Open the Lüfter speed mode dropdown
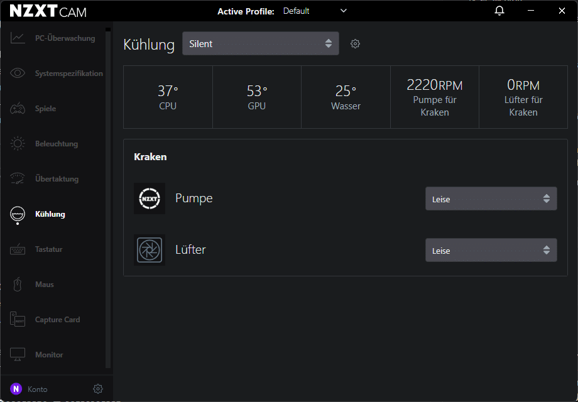Screen dimensions: 578x402 (491, 251)
